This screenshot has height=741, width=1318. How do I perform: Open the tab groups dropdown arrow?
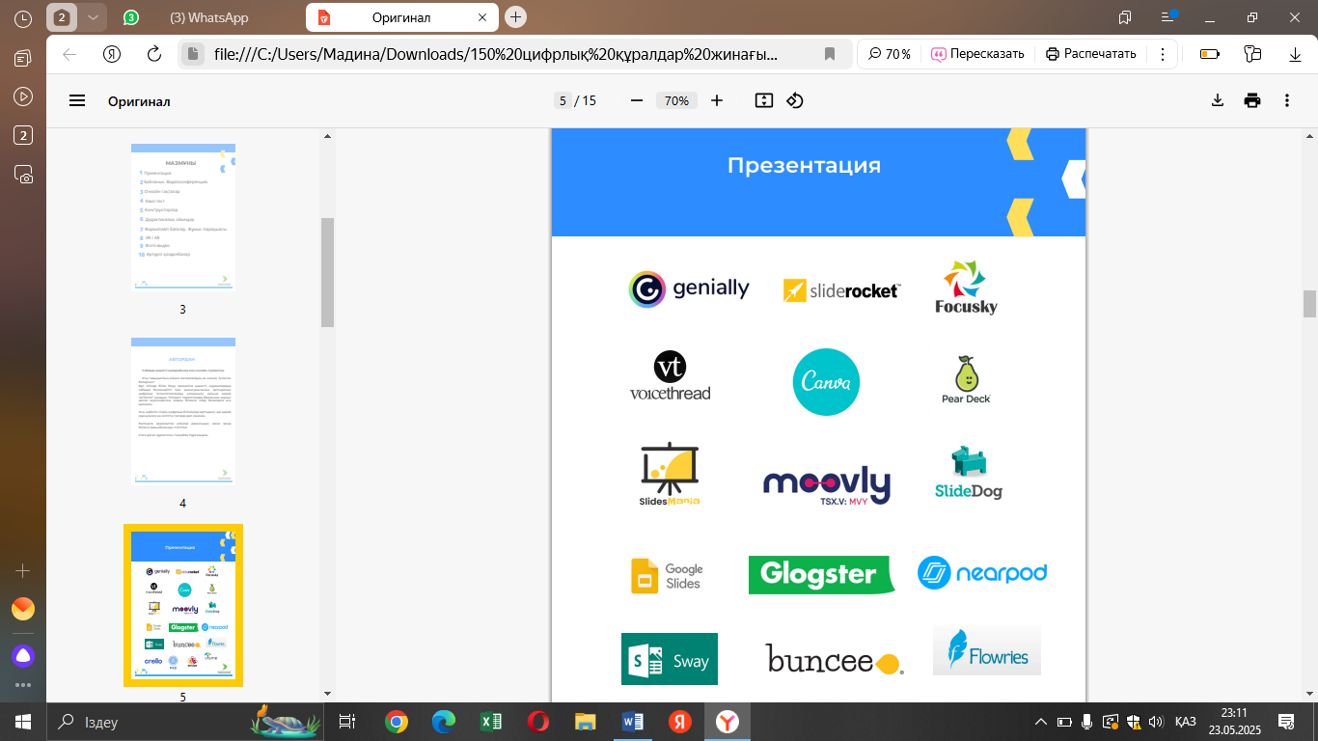coord(93,17)
